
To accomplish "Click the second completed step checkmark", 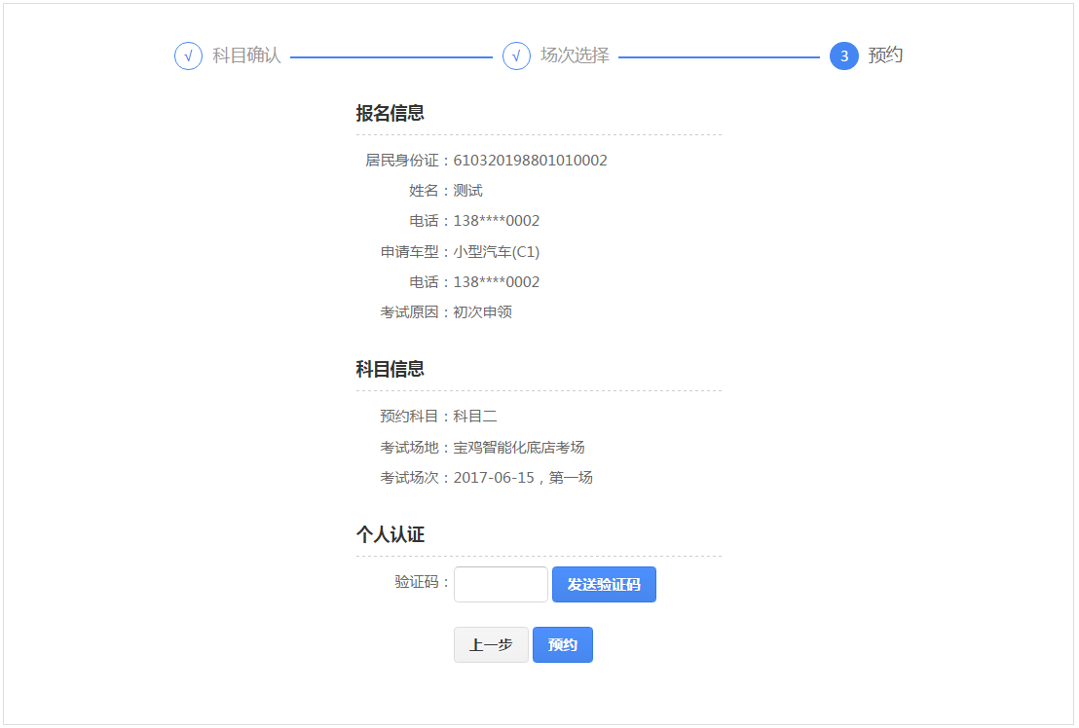I will coord(515,56).
